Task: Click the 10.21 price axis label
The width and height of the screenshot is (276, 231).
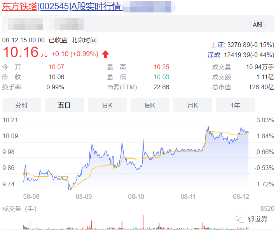Action: click(10, 120)
